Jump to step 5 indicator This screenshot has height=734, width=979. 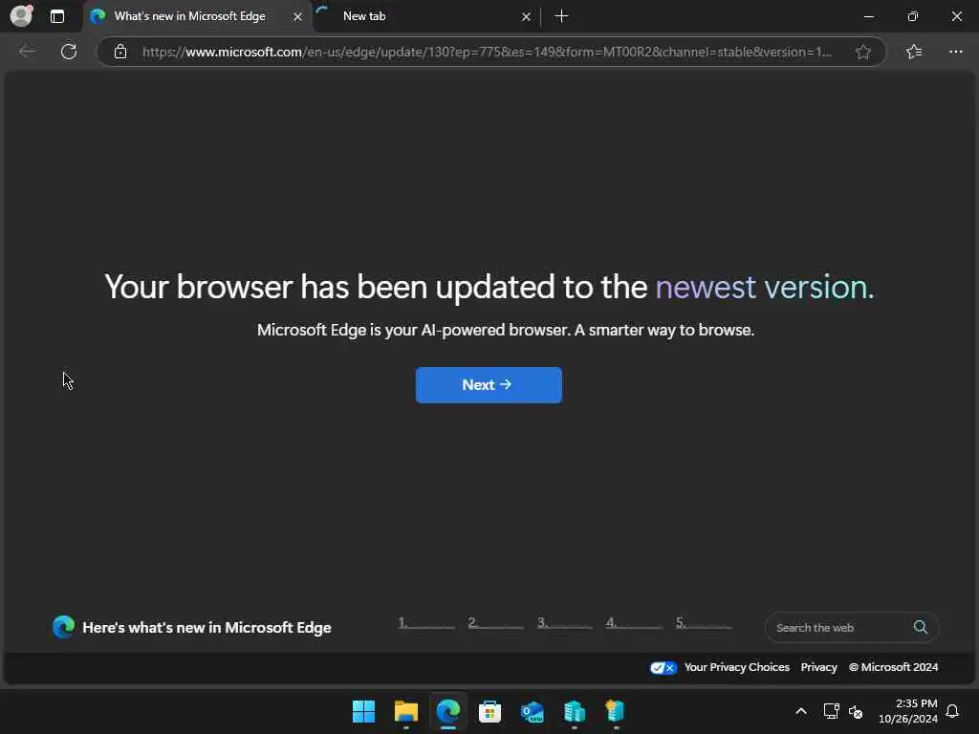coord(704,623)
